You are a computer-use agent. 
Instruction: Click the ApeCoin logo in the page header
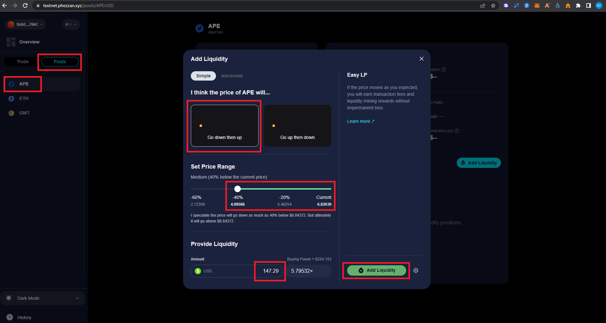(x=200, y=29)
